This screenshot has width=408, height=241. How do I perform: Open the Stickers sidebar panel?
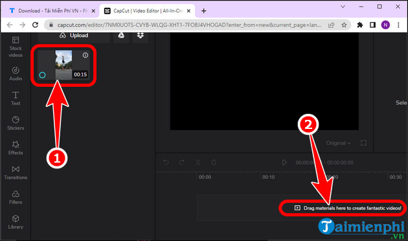(16, 123)
